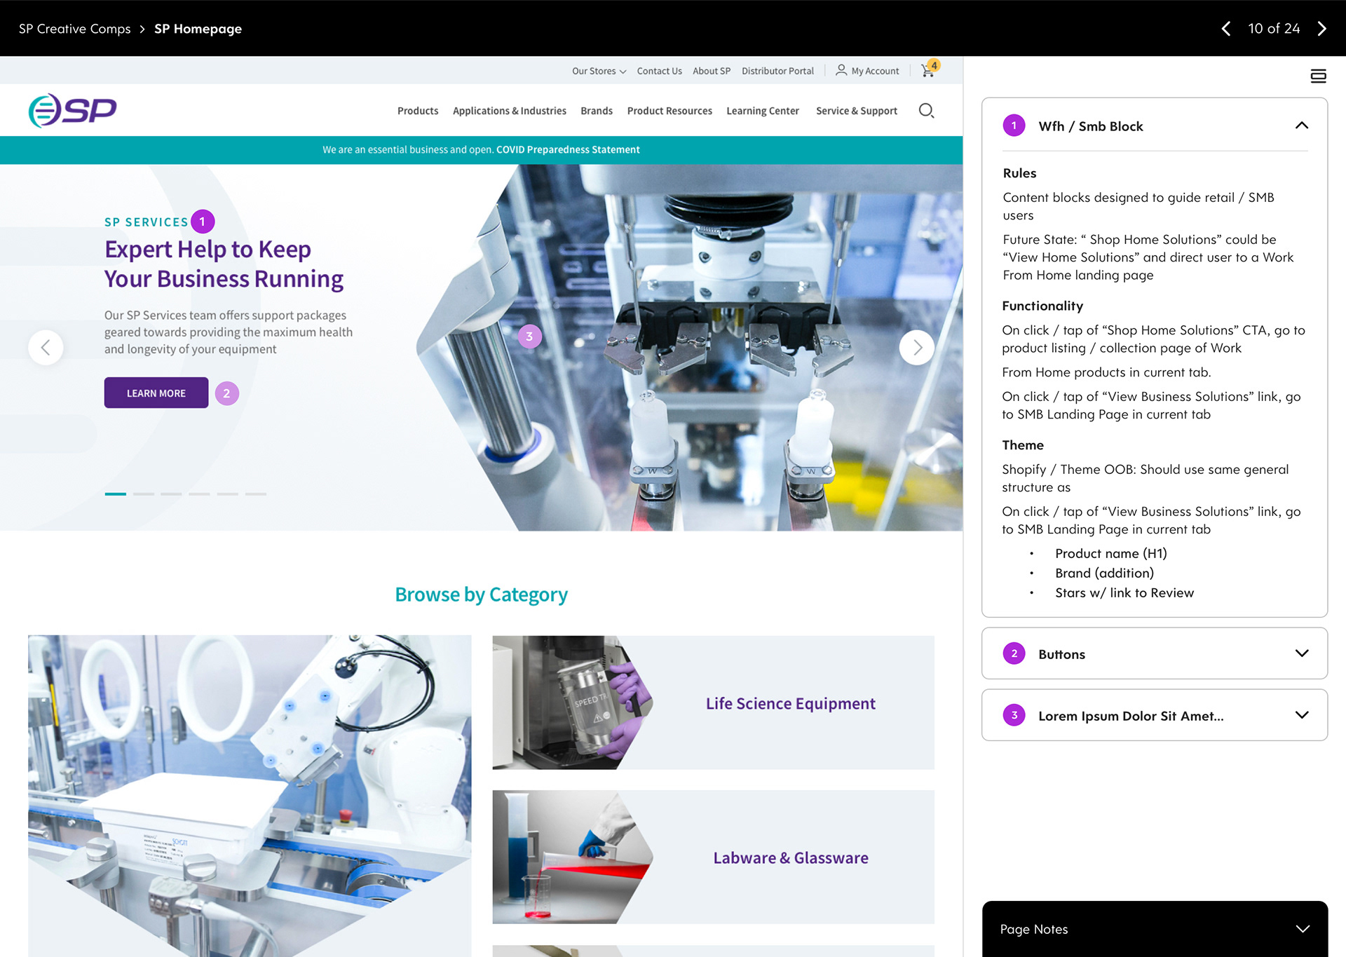The image size is (1346, 957).
Task: Open the Life Science Equipment category card
Action: tap(713, 703)
